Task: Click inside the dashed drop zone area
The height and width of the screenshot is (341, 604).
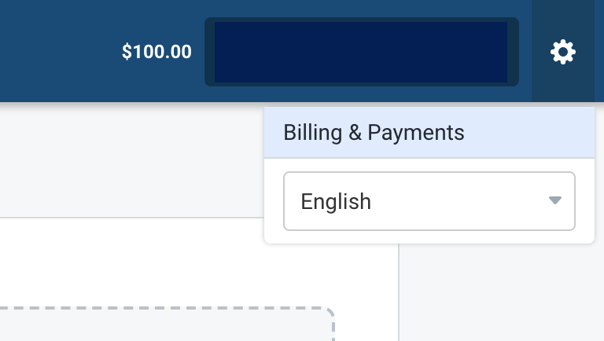Action: (166, 325)
